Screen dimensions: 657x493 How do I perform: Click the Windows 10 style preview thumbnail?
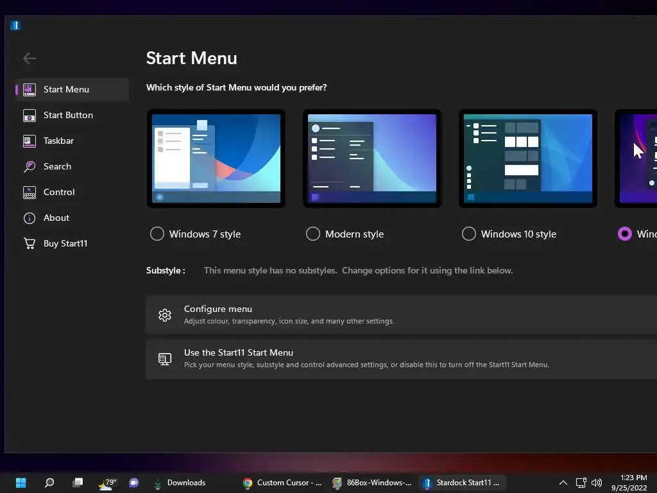pyautogui.click(x=528, y=159)
